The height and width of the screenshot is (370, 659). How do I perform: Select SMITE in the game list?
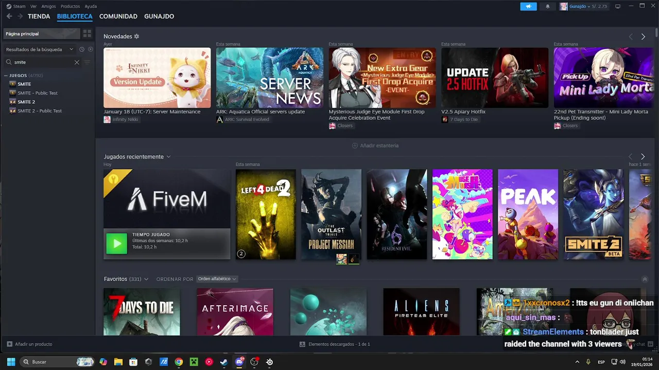(x=24, y=84)
